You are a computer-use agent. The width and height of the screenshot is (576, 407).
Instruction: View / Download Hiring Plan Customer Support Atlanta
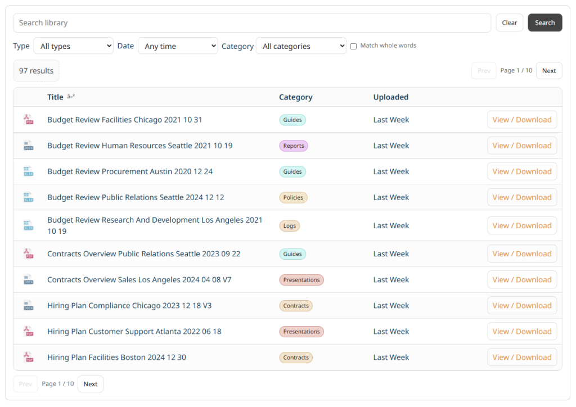pos(521,332)
